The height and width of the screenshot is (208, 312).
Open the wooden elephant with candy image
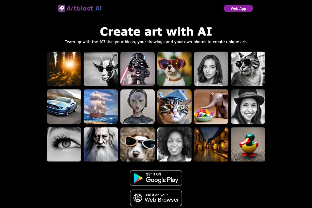tap(211, 106)
